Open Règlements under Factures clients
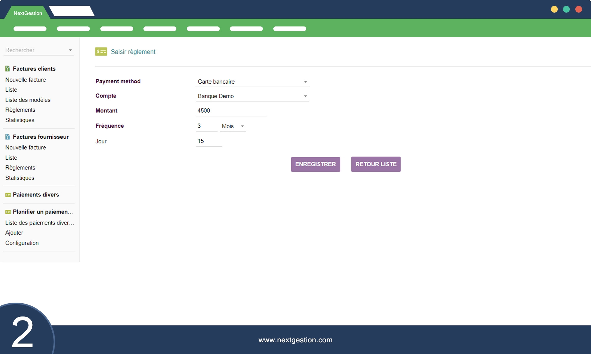Viewport: 591px width, 354px height. coord(20,110)
